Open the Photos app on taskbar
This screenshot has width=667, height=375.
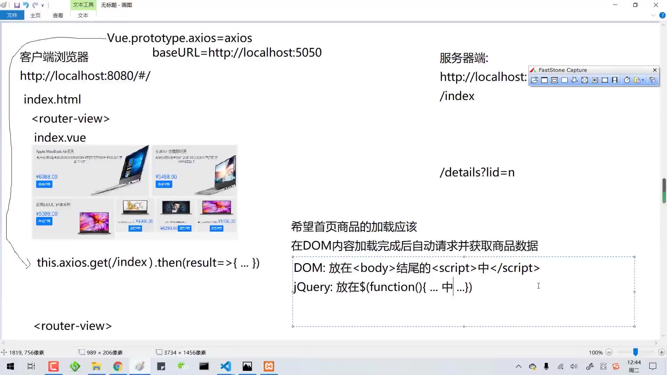[x=247, y=366]
